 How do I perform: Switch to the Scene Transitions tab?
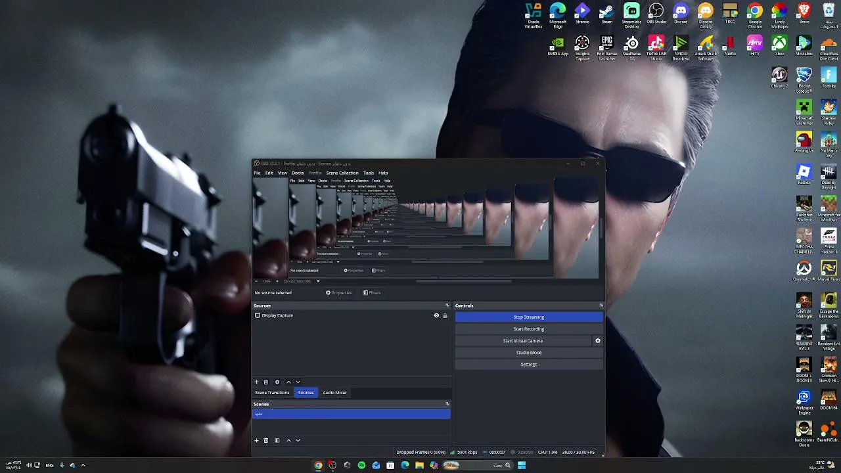(x=272, y=393)
